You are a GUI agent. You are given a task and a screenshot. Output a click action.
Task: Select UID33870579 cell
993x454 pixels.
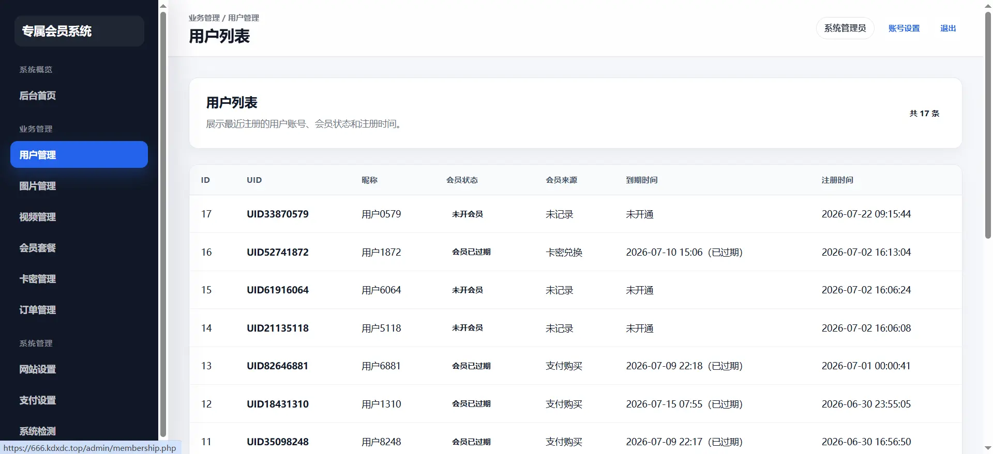point(278,214)
